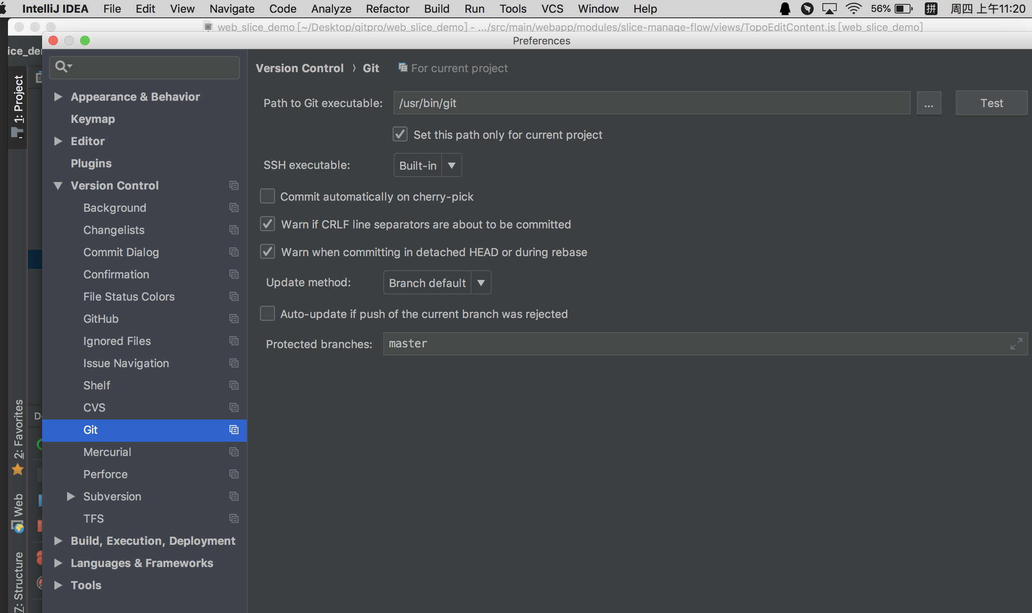
Task: Click the Test button for Git executable
Action: [x=992, y=103]
